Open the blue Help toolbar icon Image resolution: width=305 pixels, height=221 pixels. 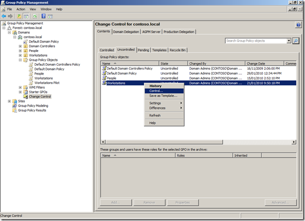pyautogui.click(x=44, y=16)
